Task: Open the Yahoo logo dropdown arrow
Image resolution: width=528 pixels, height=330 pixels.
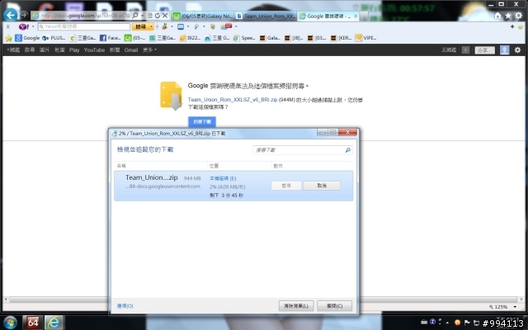Action: tap(33, 26)
